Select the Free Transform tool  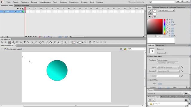[9, 42]
